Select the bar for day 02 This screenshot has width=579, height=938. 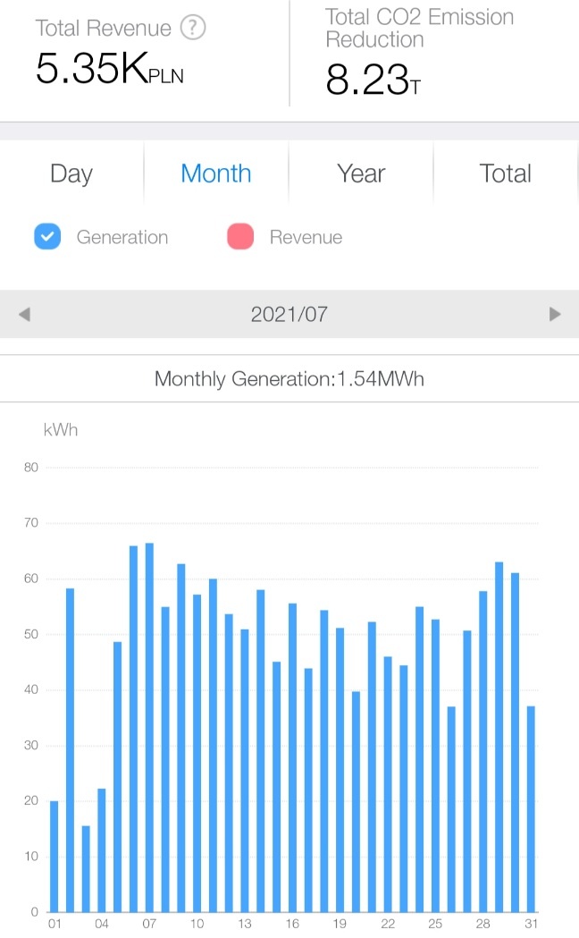pos(70,750)
